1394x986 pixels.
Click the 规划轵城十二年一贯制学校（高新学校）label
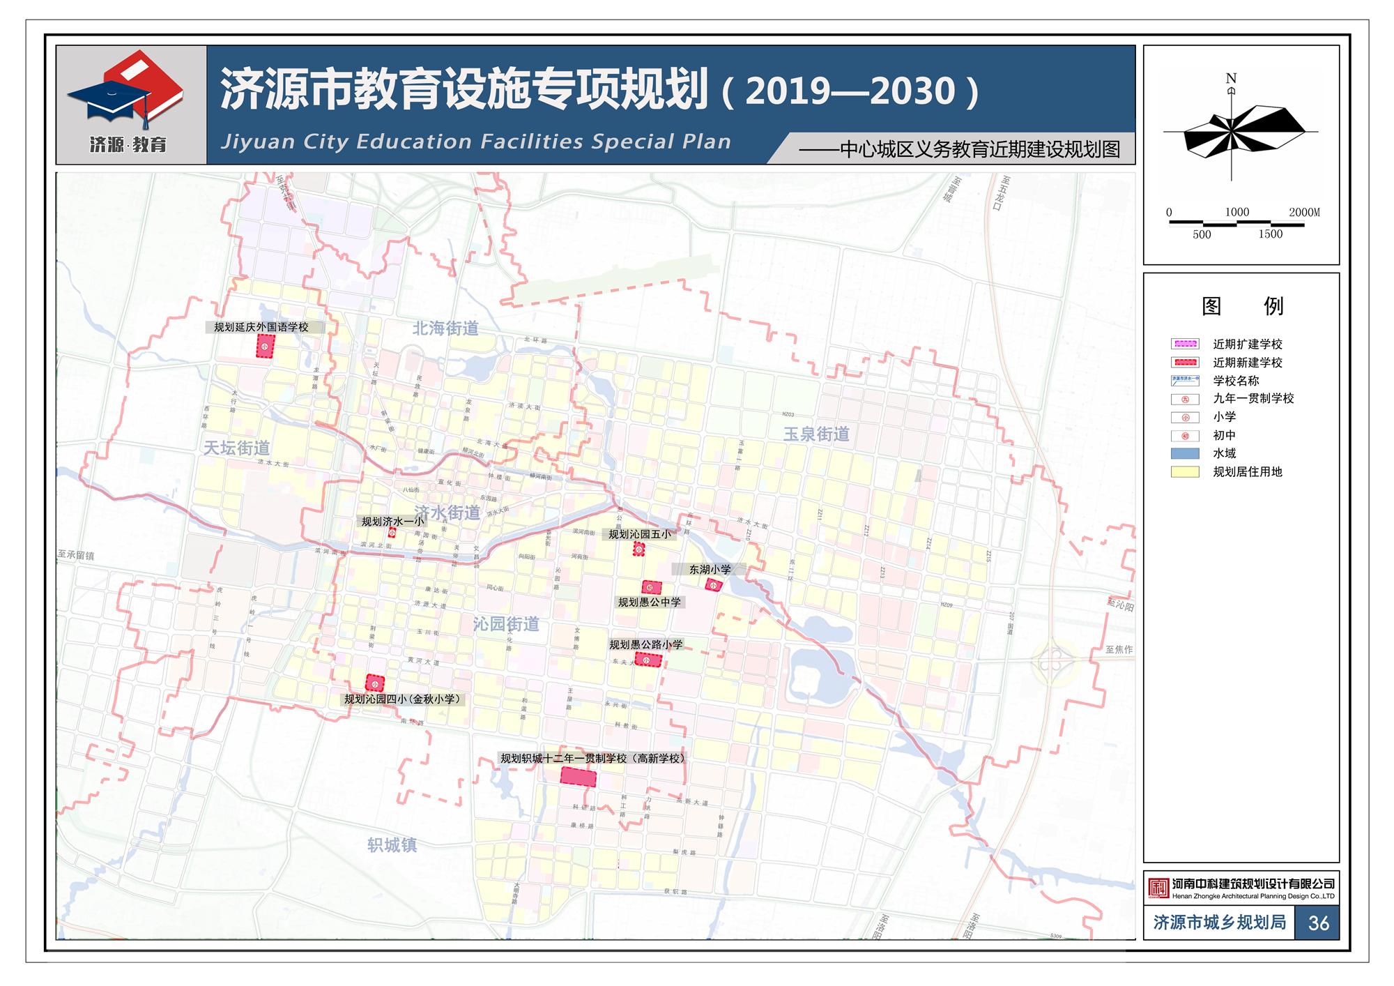(x=595, y=758)
